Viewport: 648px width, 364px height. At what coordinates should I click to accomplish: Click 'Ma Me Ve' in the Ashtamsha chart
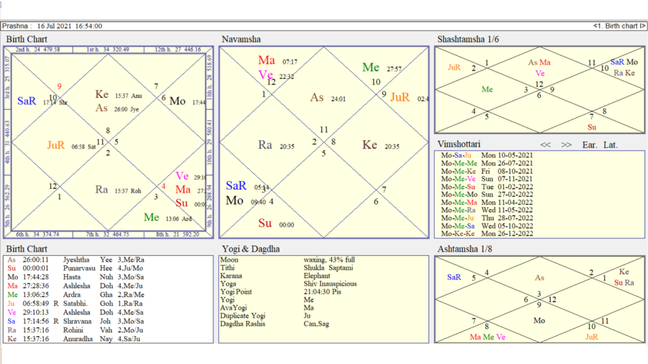click(488, 337)
